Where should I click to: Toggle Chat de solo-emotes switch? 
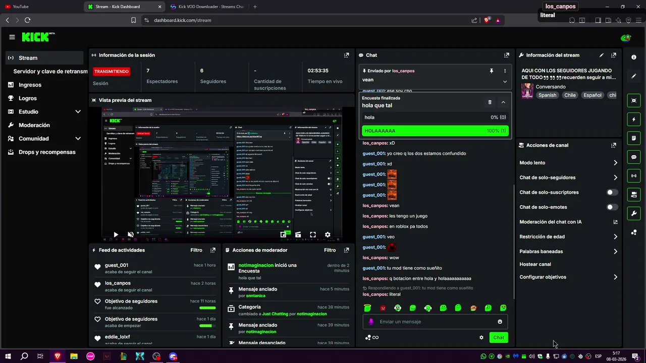click(612, 207)
